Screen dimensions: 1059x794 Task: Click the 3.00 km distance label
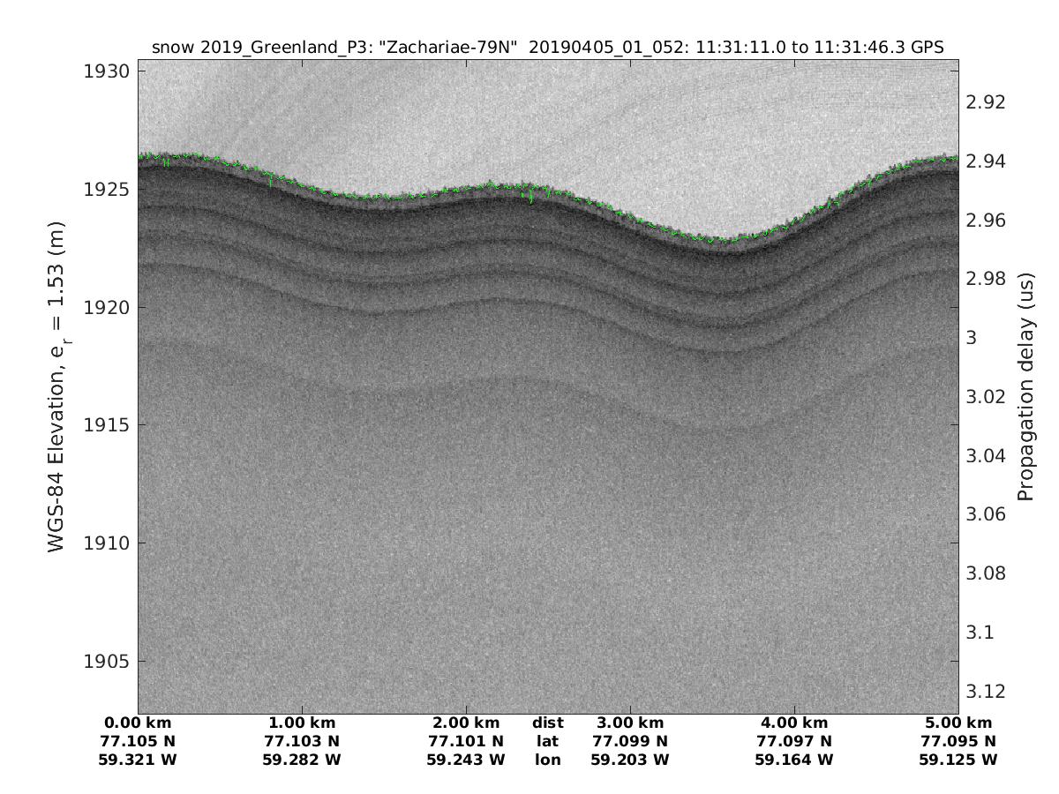click(629, 723)
